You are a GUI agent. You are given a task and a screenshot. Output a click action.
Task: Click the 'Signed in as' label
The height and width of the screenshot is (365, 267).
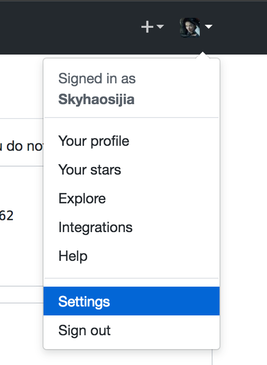tap(97, 78)
